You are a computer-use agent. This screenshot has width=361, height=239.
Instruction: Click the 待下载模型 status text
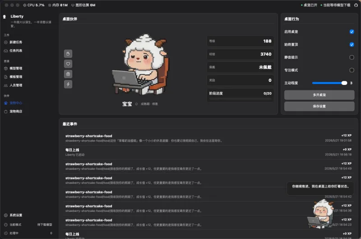click(45, 225)
